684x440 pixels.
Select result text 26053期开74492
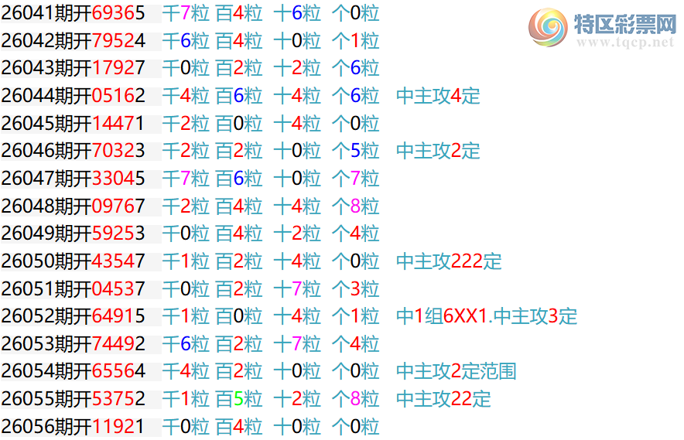(x=73, y=343)
